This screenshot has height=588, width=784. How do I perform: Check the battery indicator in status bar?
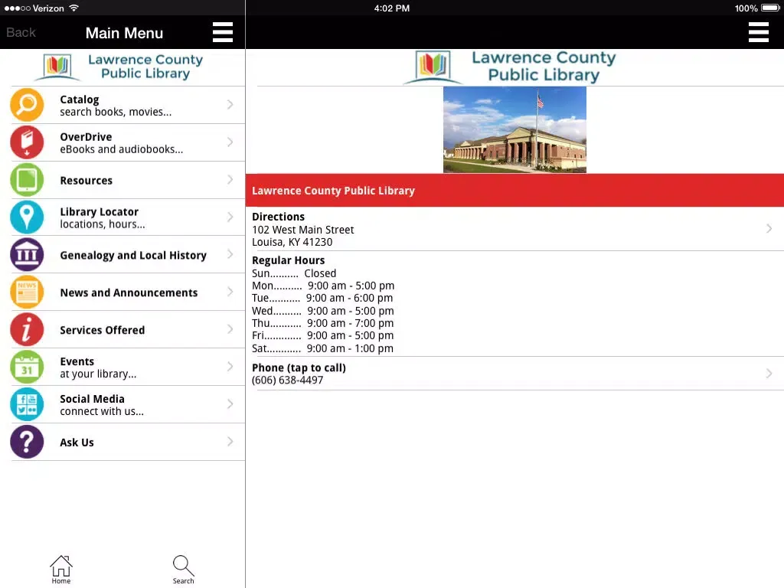point(770,8)
